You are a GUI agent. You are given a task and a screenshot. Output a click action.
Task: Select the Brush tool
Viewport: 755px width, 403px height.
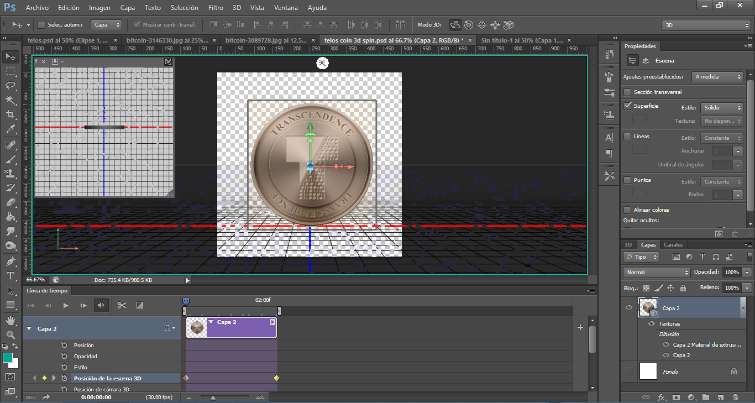(x=11, y=159)
